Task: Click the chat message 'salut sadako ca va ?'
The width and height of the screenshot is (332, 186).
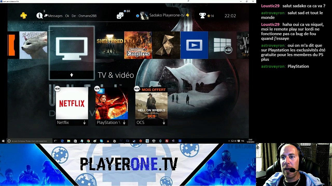Action: [x=304, y=6]
